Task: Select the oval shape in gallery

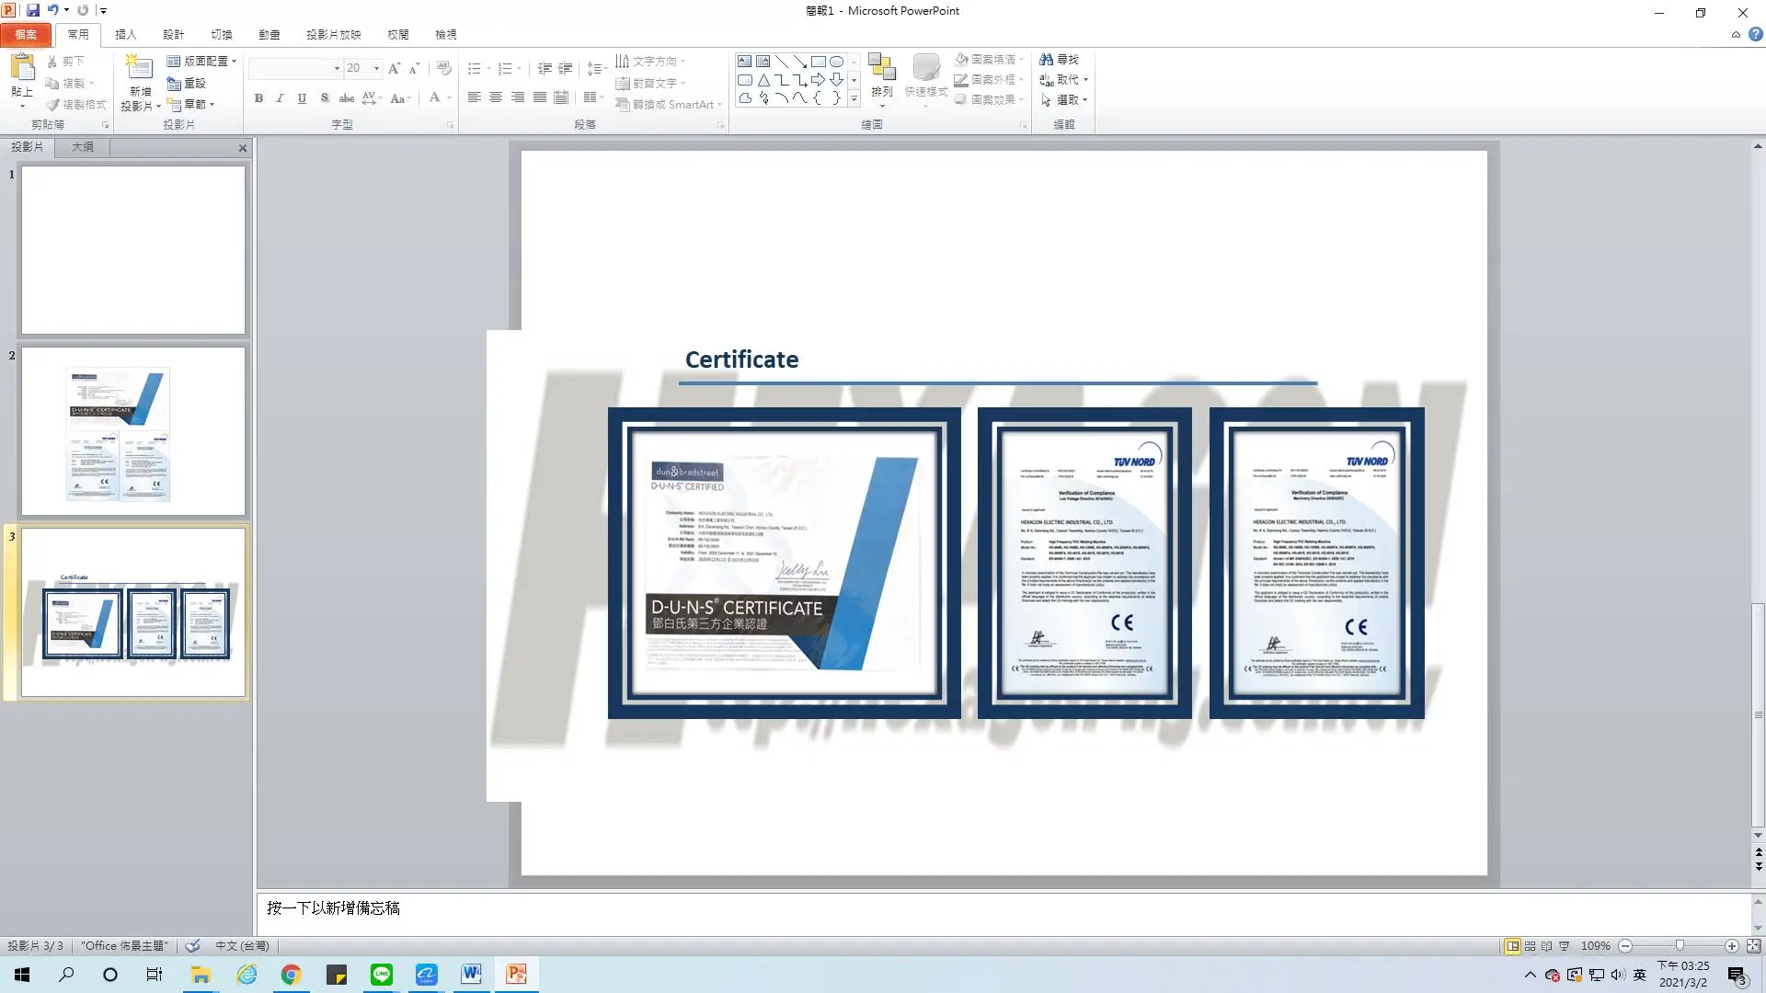Action: [836, 62]
